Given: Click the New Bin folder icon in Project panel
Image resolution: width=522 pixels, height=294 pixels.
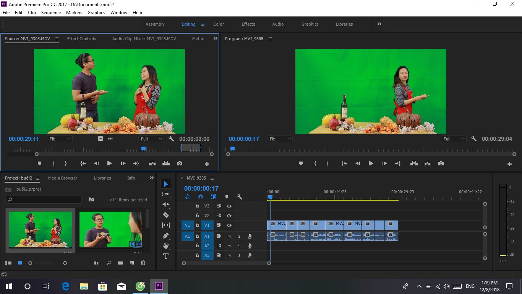Looking at the screenshot, I should [x=120, y=263].
